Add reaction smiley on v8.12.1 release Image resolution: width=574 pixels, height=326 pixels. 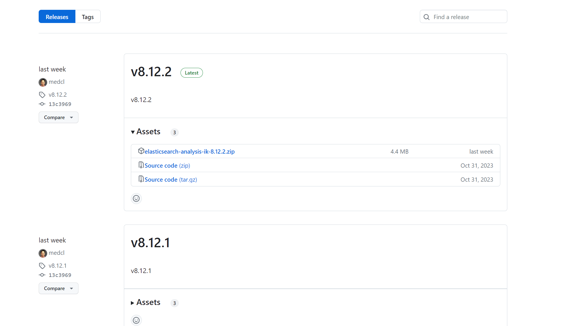136,320
